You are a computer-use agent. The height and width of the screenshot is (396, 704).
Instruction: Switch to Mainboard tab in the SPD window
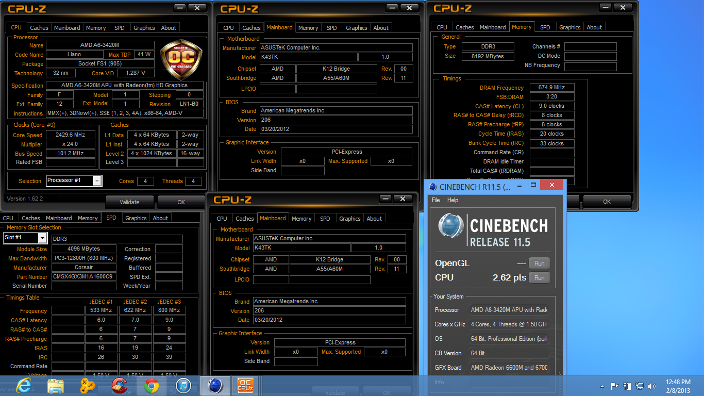tap(59, 218)
